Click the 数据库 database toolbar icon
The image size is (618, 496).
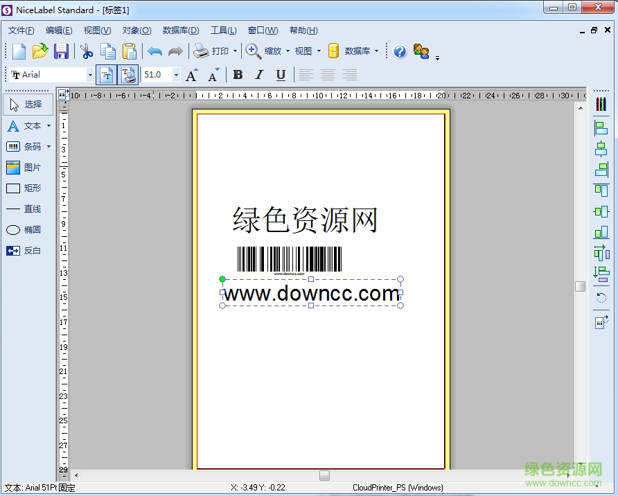click(x=333, y=51)
